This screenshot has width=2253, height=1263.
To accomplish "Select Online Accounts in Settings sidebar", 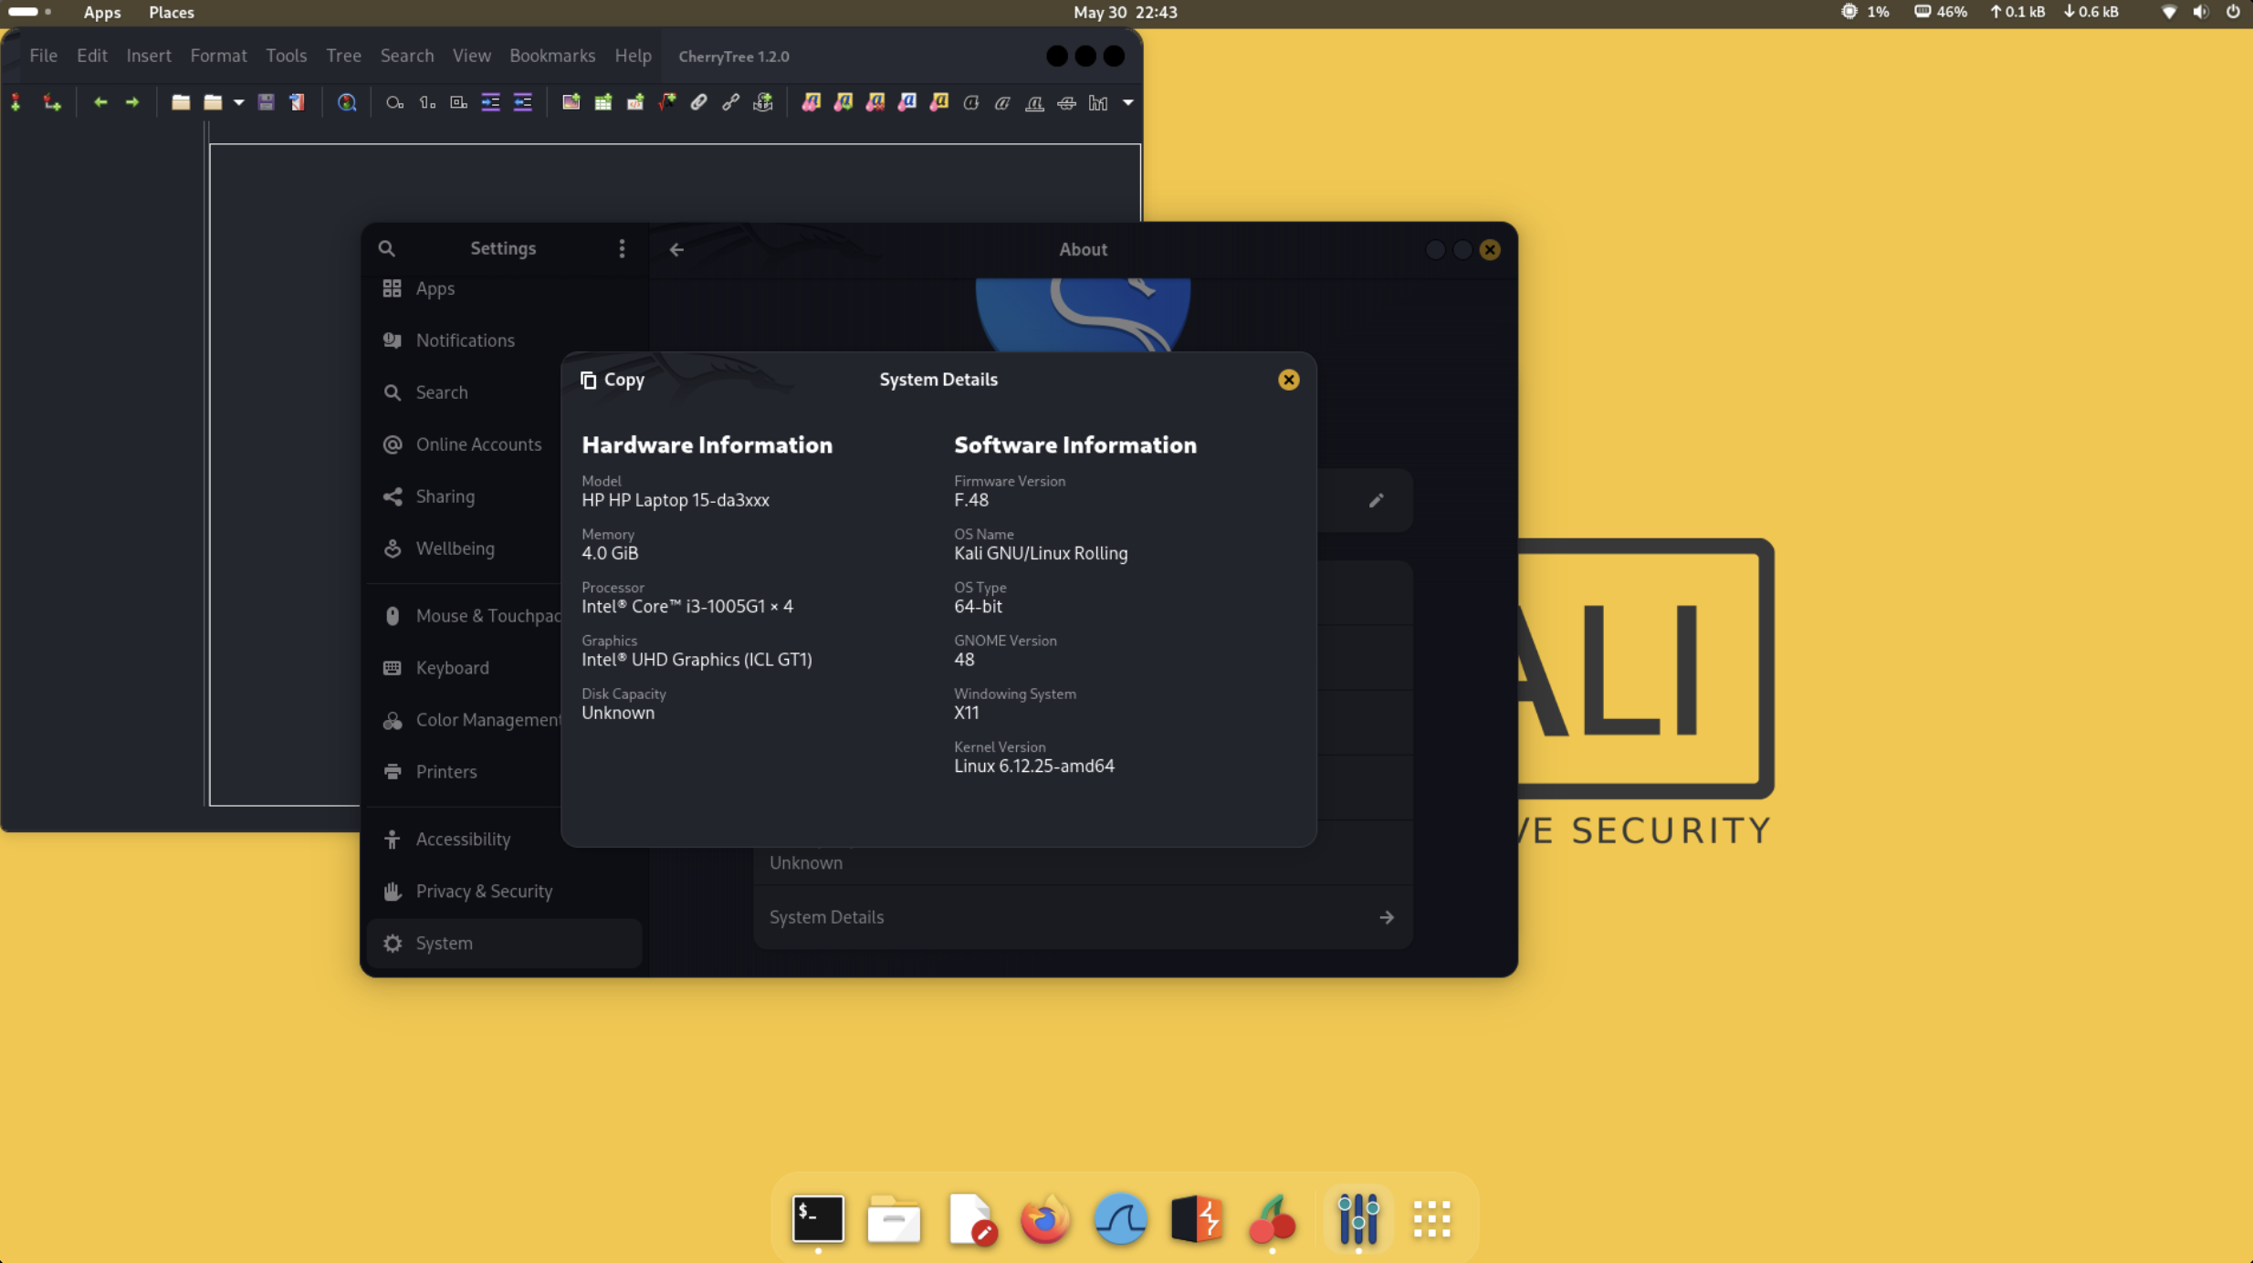I will [x=504, y=444].
